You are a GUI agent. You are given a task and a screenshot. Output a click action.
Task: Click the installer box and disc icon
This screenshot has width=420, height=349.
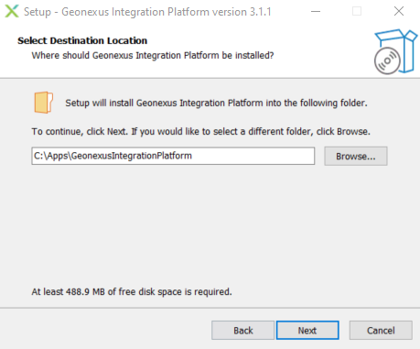pos(395,51)
